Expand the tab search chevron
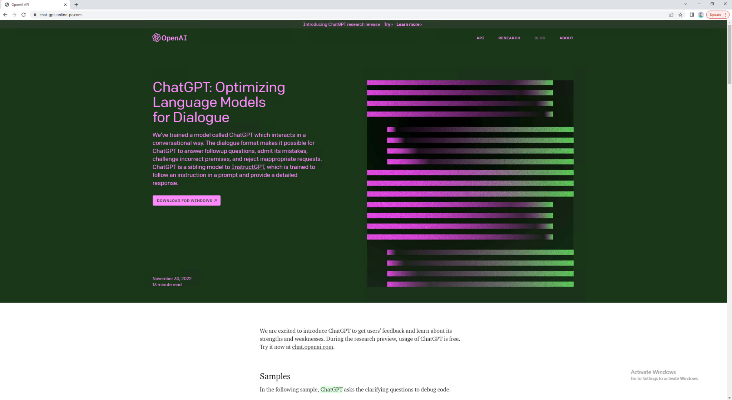Viewport: 732px width, 400px height. pyautogui.click(x=686, y=4)
